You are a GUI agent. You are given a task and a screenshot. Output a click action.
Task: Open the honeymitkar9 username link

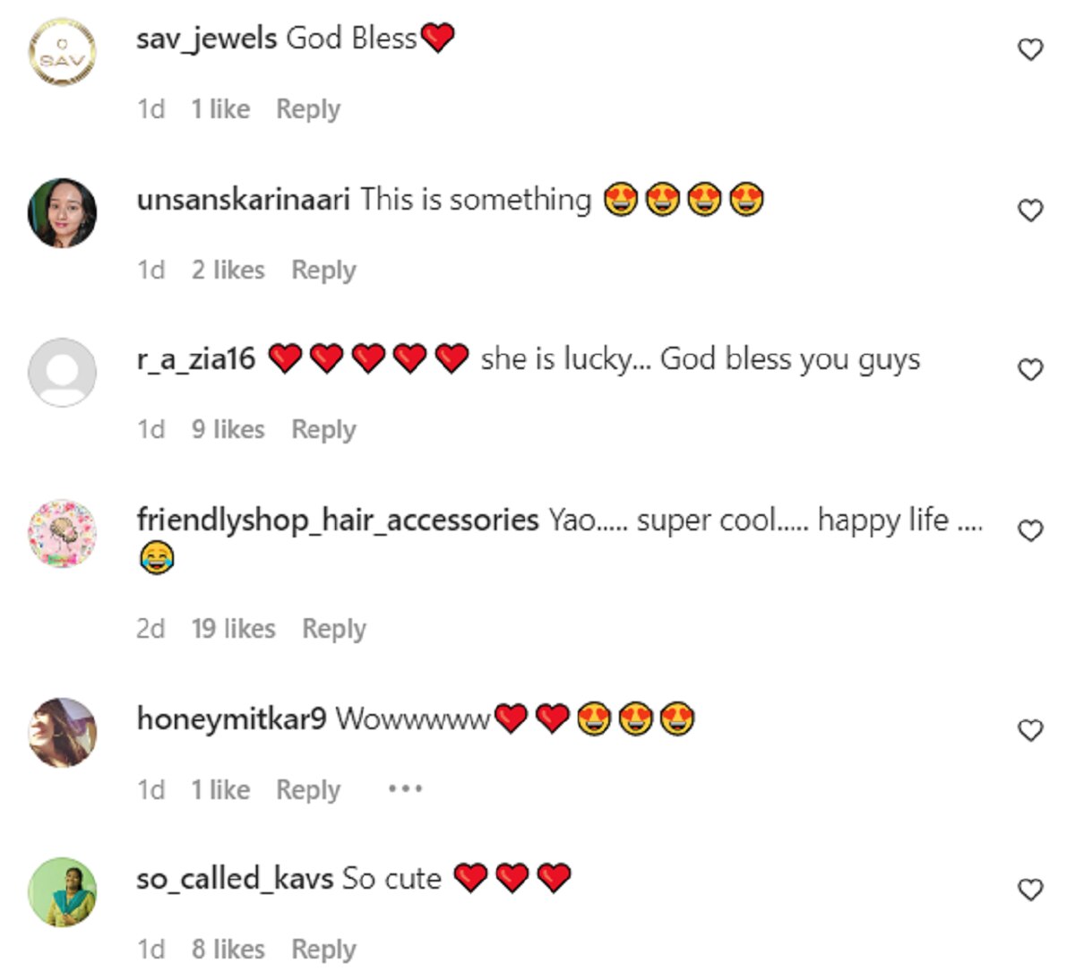pos(231,718)
